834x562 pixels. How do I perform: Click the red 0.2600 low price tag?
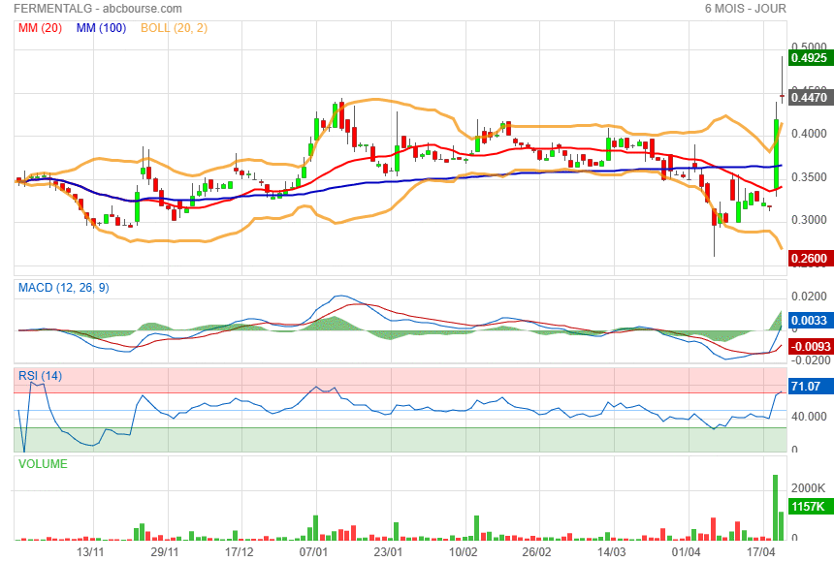[811, 259]
